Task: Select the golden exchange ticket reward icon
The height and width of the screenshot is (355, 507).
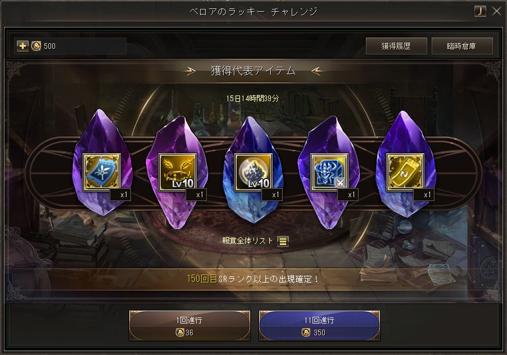Action: coord(405,172)
